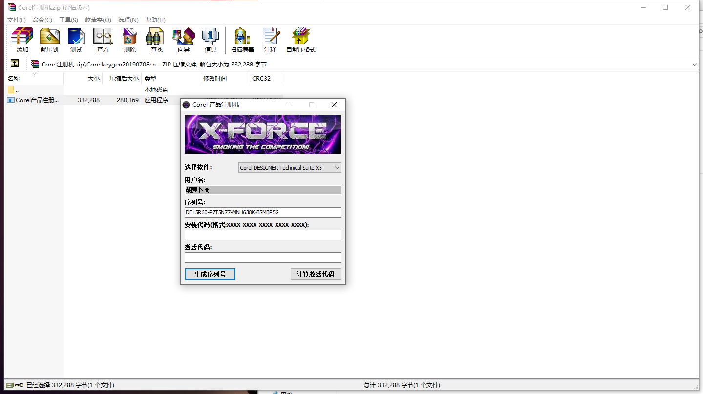This screenshot has height=394, width=703.
Task: Click the WinRAR title bar app icon
Action: coord(11,7)
